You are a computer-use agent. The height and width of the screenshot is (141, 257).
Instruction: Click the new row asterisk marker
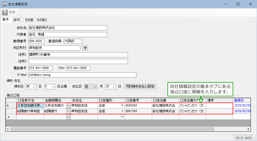[x=8, y=117]
